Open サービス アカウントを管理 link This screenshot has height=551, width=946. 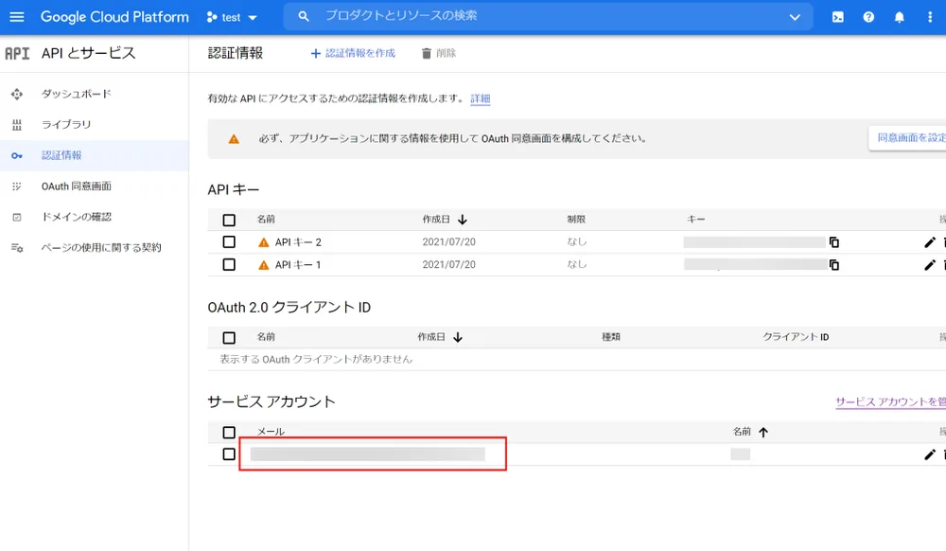(x=890, y=402)
